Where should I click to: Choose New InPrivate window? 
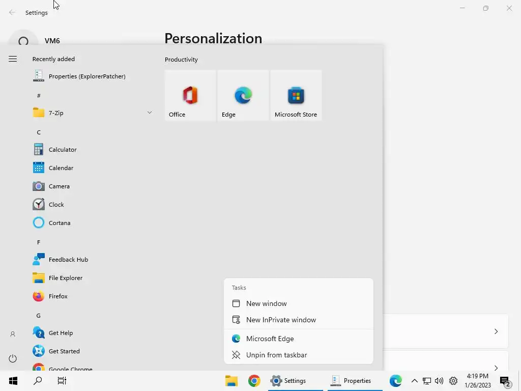pos(299,320)
